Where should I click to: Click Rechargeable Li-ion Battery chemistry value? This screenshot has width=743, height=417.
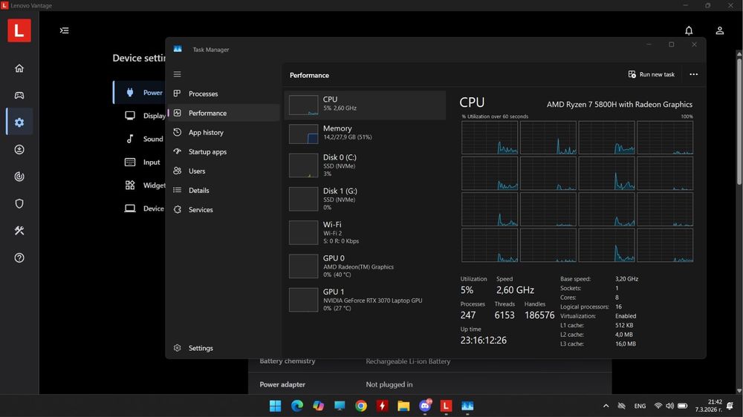click(x=408, y=361)
